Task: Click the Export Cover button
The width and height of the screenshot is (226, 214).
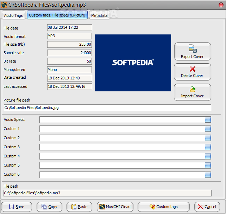Action: [193, 52]
